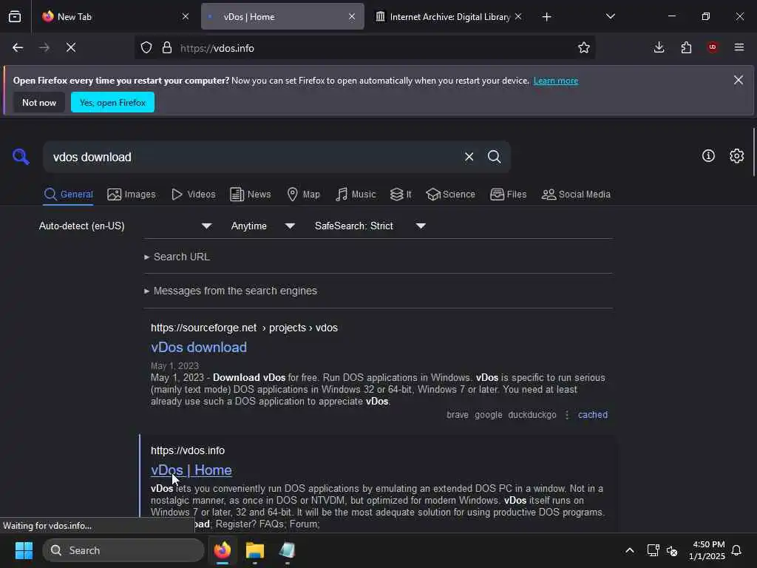Screen dimensions: 757x568
Task: Open cached version of sourceforge result
Action: [593, 414]
